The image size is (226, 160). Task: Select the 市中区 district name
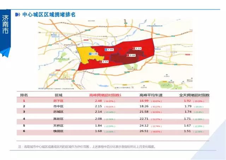(x=58, y=106)
